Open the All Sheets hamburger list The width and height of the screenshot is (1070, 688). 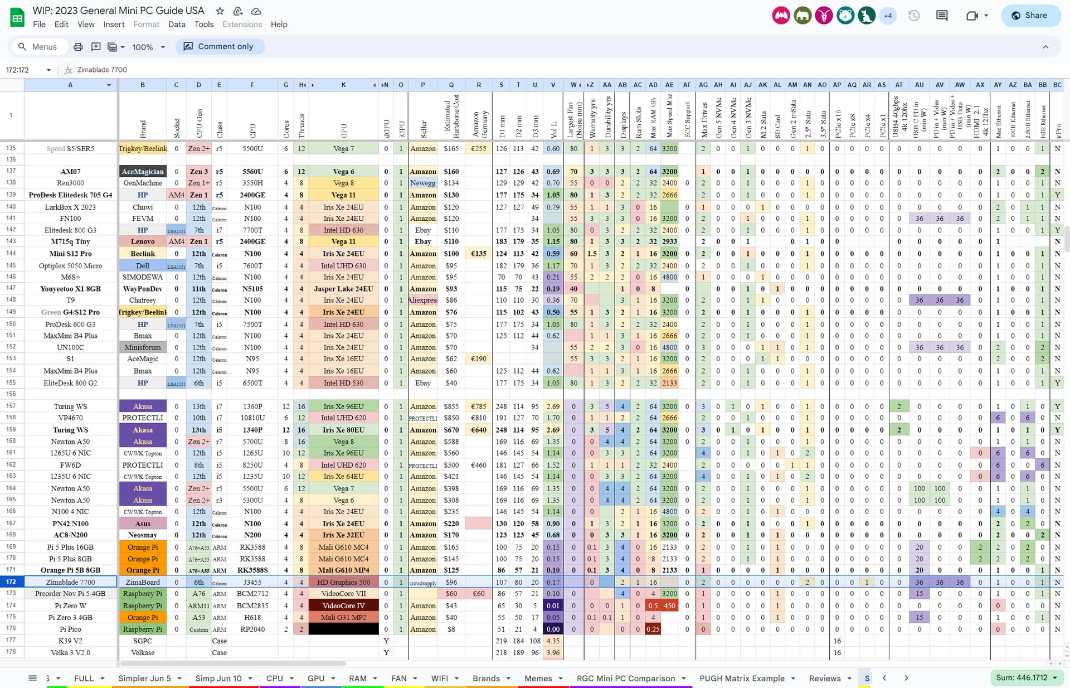pyautogui.click(x=32, y=678)
